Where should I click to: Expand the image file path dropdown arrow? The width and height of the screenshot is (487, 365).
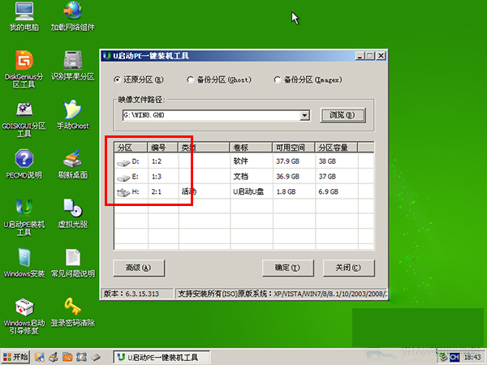[304, 115]
